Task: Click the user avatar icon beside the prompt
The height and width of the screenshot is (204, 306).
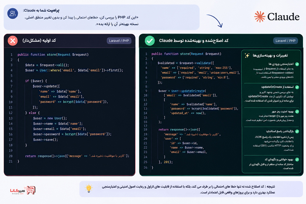Action: (13, 14)
